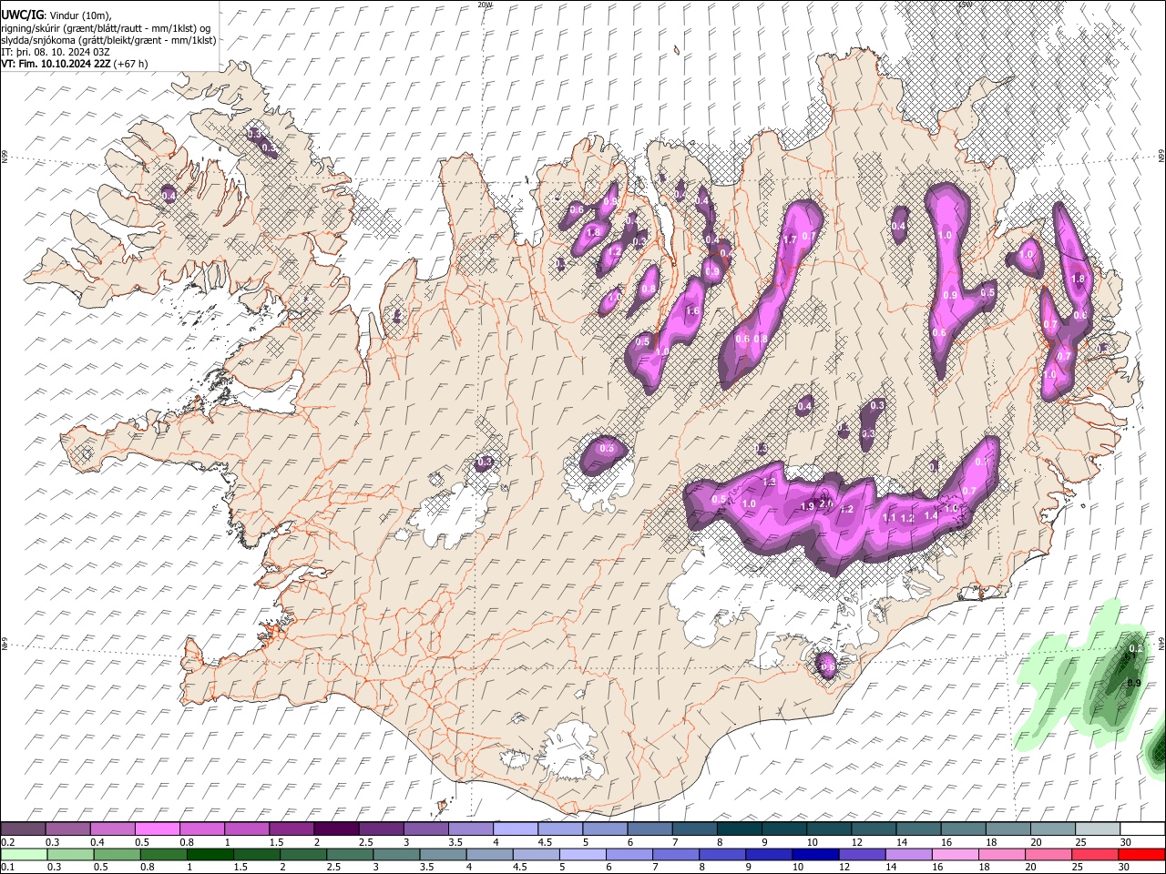Screen dimensions: 1166x874
Task: Pick the bottom-row pink swatch between 18 and 20
Action: (x=1002, y=854)
